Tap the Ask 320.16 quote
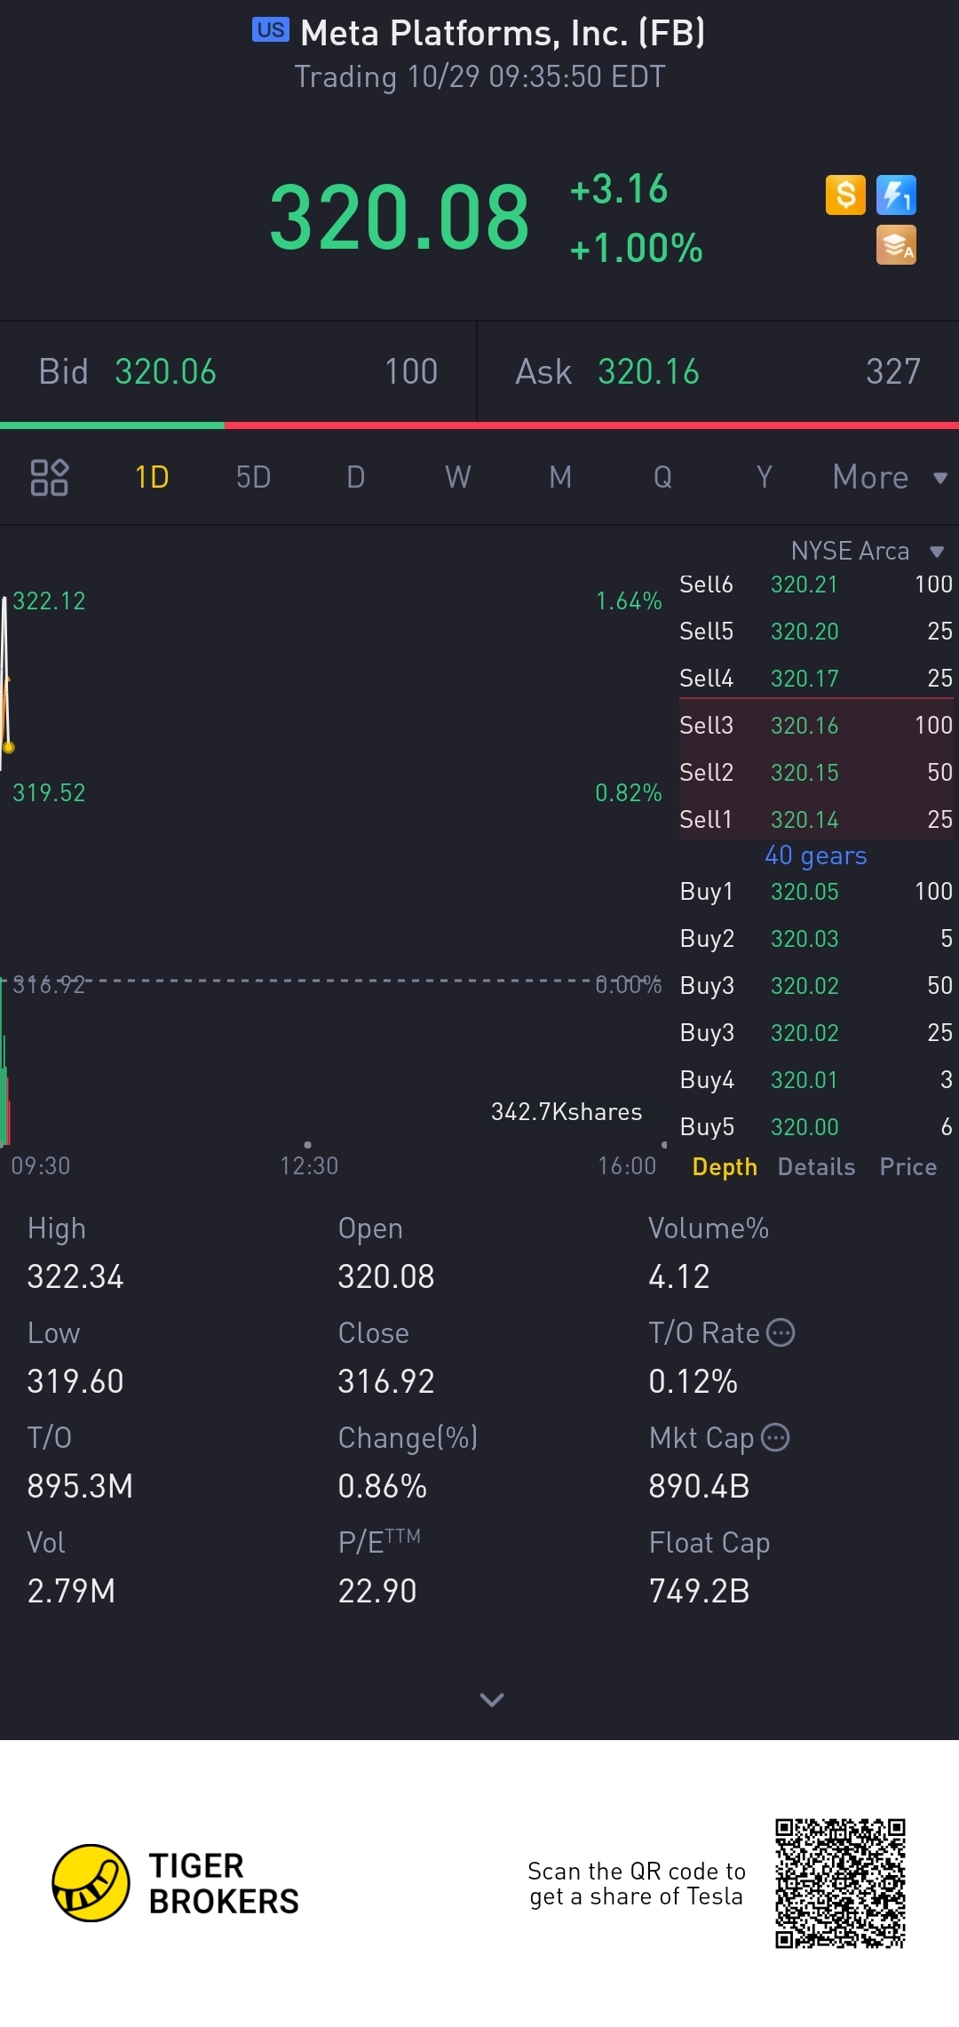 click(718, 371)
